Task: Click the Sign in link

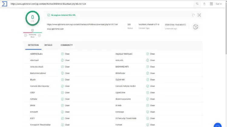Action: click(x=219, y=4)
